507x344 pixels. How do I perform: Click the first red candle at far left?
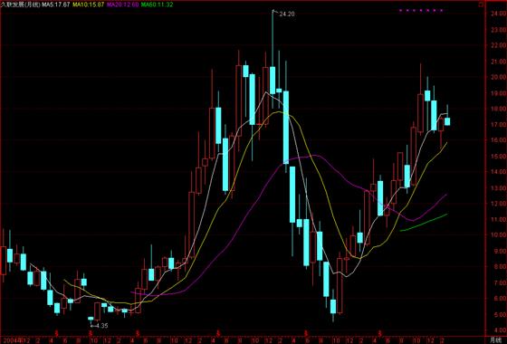click(x=4, y=261)
